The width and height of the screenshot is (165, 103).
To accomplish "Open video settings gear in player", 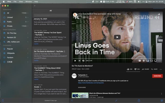I will click(x=143, y=61).
